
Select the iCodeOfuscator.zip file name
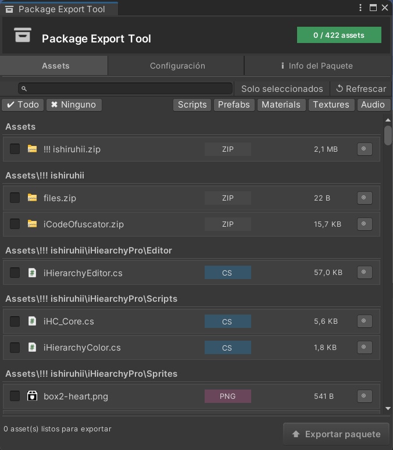(84, 224)
